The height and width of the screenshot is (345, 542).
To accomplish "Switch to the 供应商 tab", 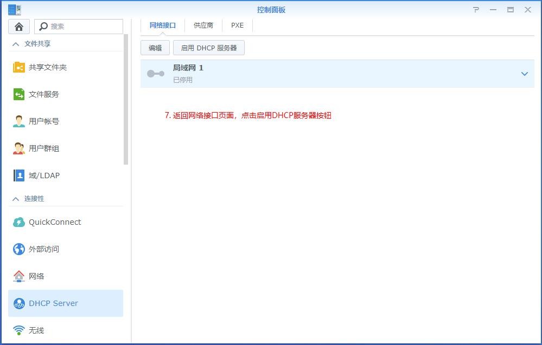I will pyautogui.click(x=203, y=25).
